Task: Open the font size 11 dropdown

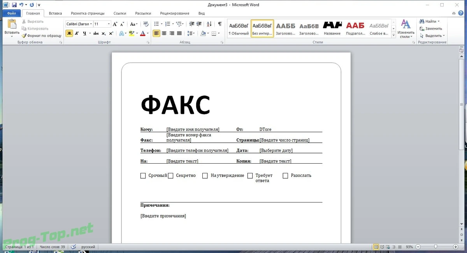Action: pos(109,24)
